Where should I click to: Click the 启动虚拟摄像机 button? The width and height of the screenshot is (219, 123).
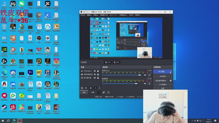pyautogui.click(x=161, y=81)
